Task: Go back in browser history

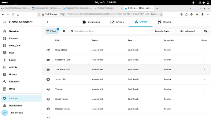Action: pos(3,15)
